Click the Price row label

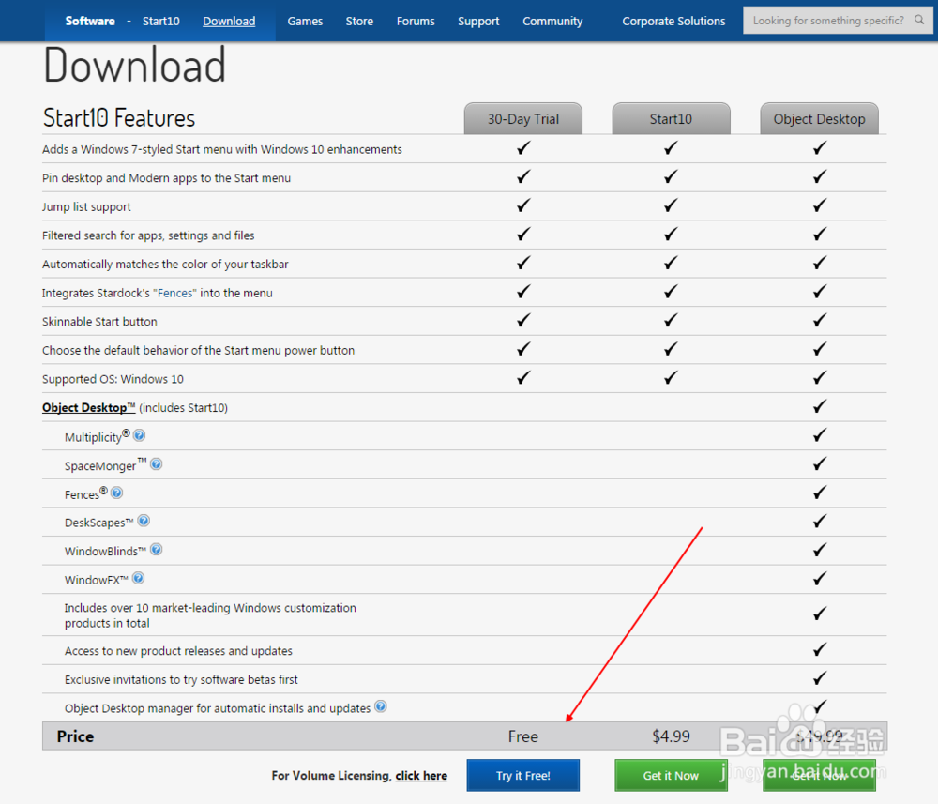click(75, 736)
